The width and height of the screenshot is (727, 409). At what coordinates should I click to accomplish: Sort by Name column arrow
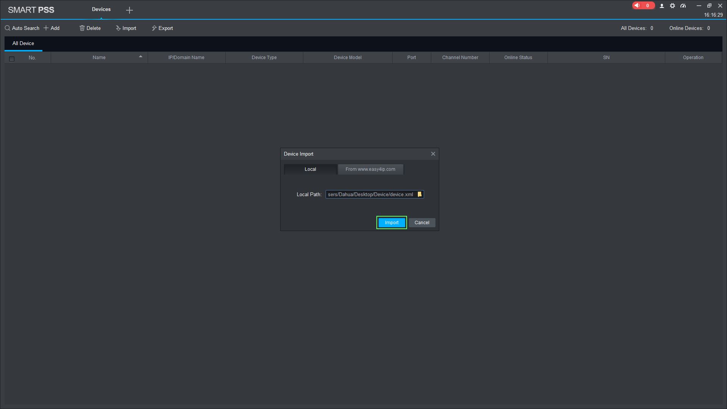tap(140, 57)
